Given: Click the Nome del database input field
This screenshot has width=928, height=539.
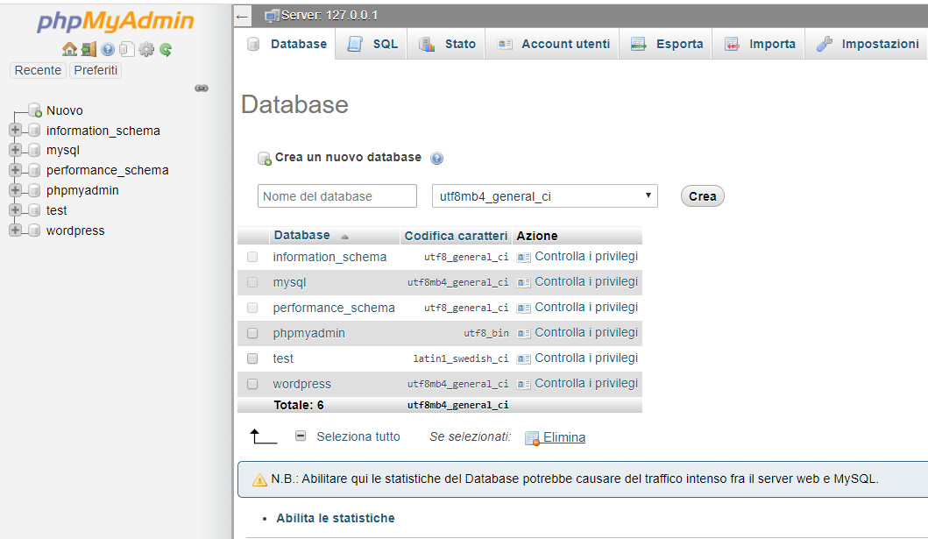Looking at the screenshot, I should point(337,196).
